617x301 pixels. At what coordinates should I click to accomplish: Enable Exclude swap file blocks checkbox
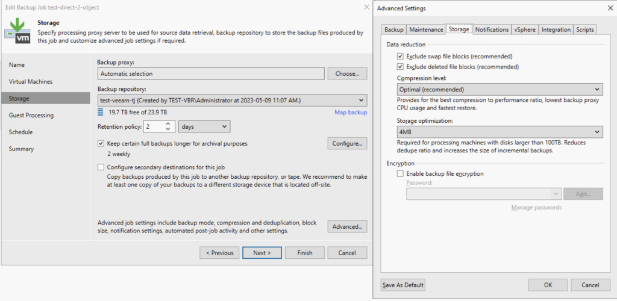point(400,56)
